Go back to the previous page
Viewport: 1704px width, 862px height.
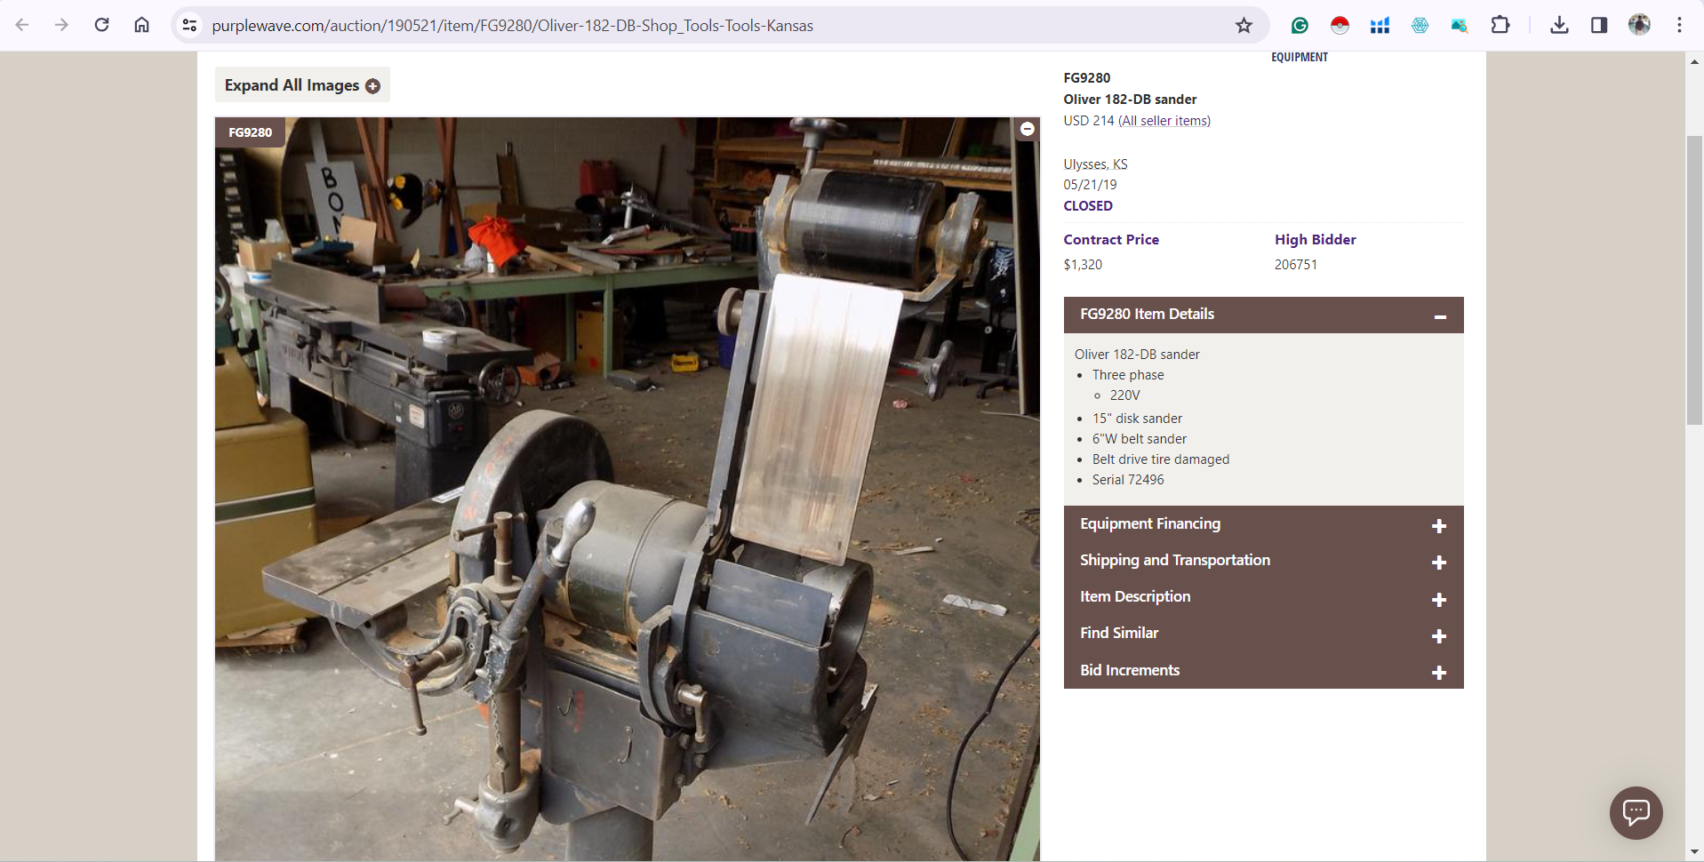click(22, 25)
